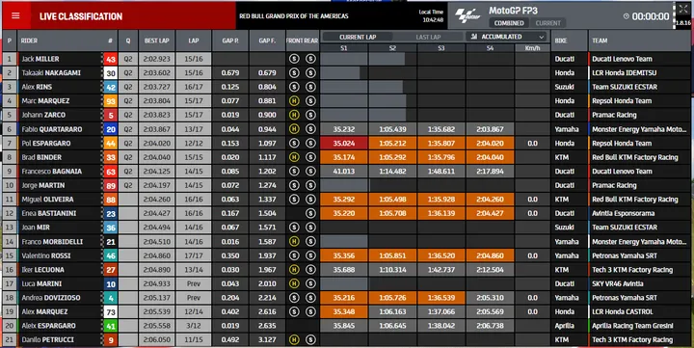This screenshot has height=348, width=694.
Task: Click Marc Marquez's hard front tyre icon
Action: 294,101
